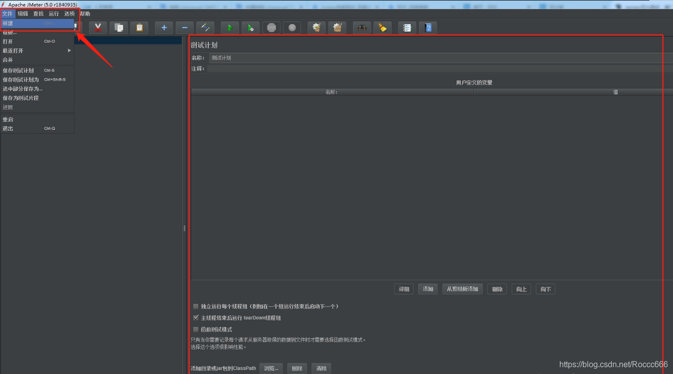Choose 退出 from the File menu

click(37, 129)
